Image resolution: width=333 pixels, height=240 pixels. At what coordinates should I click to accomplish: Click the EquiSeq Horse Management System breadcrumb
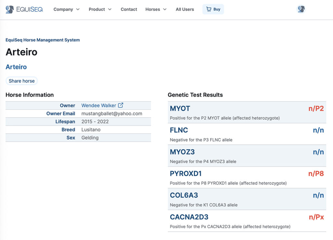coord(43,40)
